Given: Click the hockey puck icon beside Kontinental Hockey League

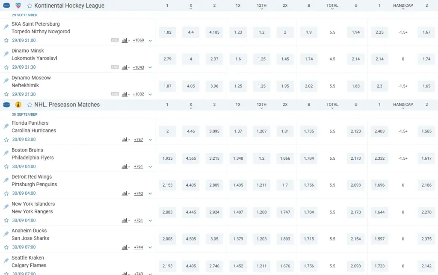Looking at the screenshot, I should click(x=6, y=6).
